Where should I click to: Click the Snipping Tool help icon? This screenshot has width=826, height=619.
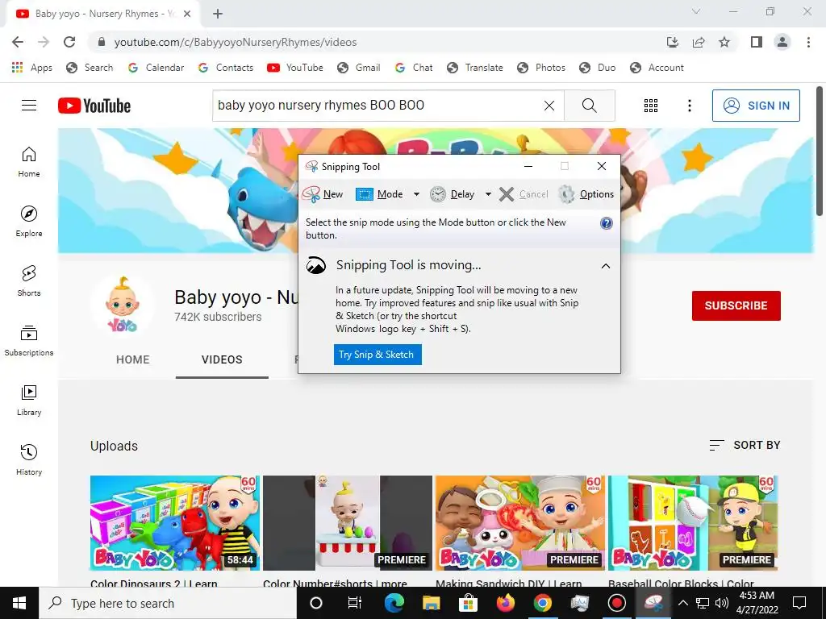point(607,223)
